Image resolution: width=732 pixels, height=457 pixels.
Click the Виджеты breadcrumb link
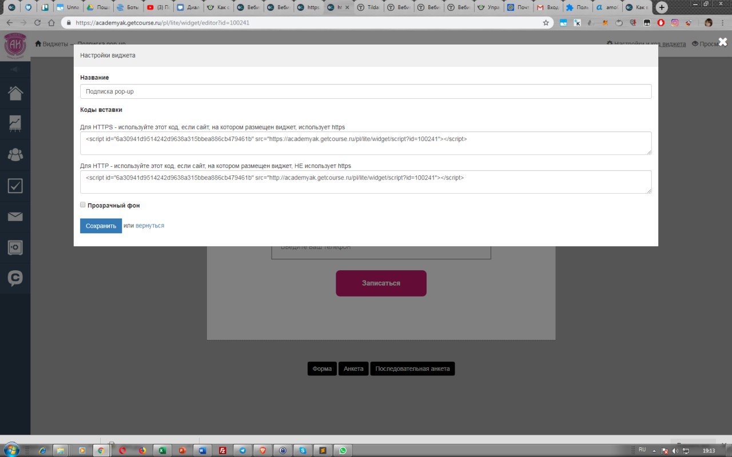(51, 44)
